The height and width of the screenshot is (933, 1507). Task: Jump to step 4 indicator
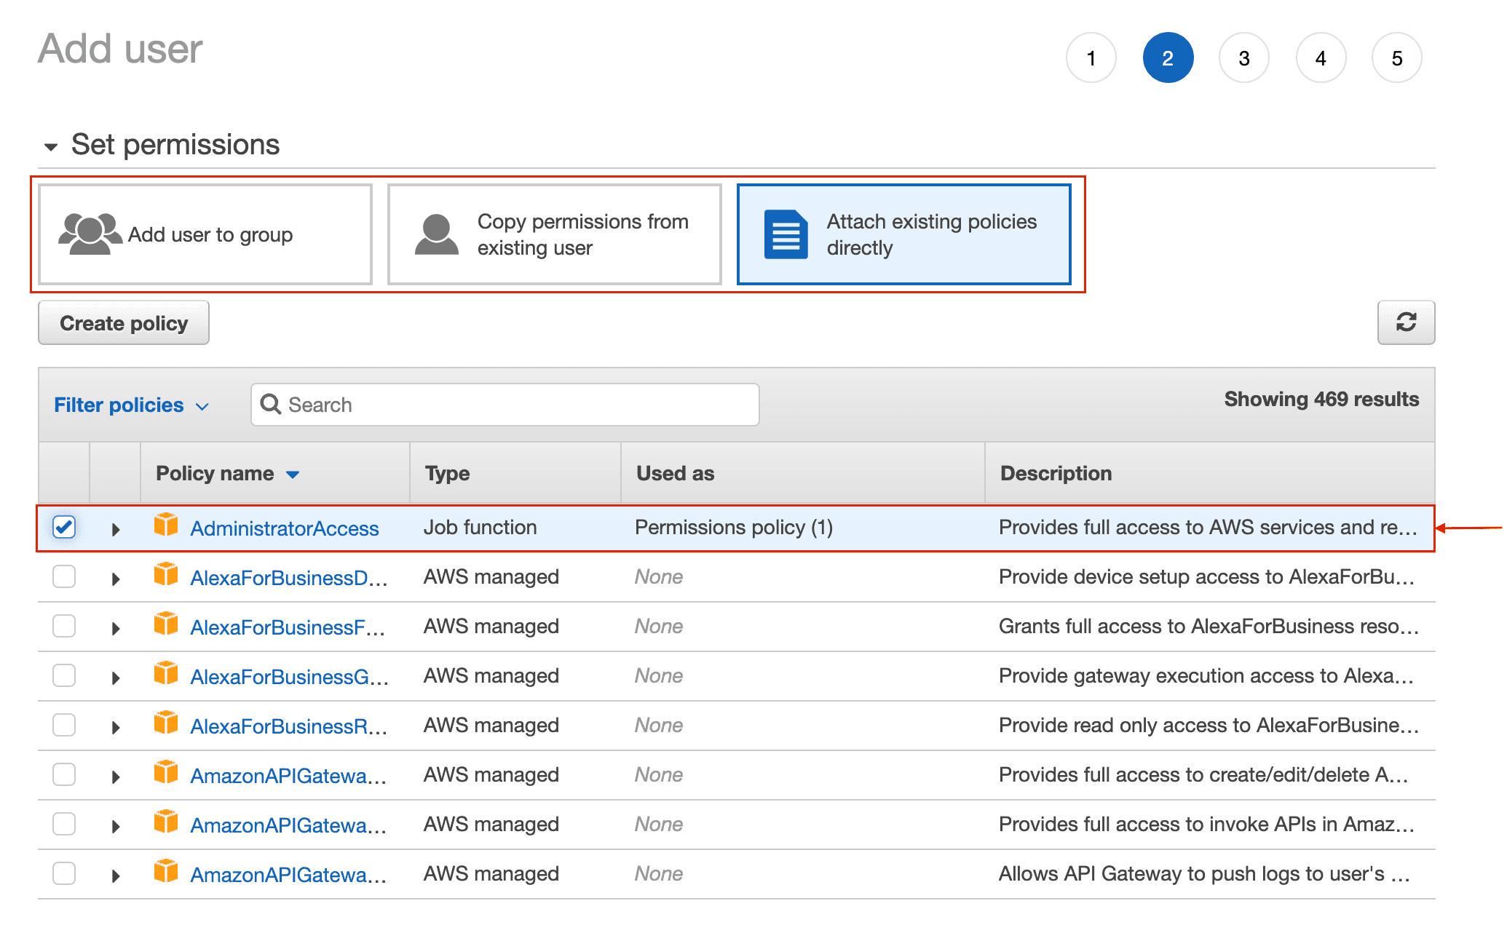pos(1321,58)
